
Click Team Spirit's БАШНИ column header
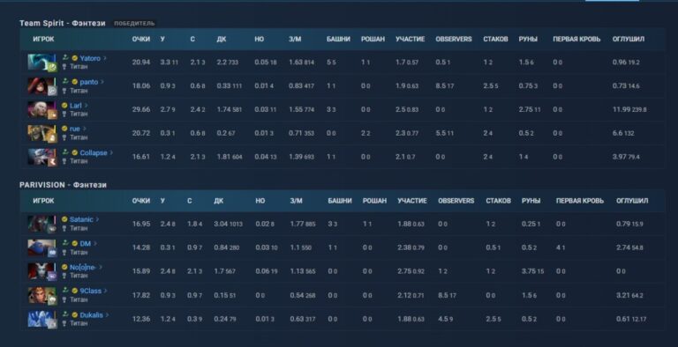(x=339, y=40)
